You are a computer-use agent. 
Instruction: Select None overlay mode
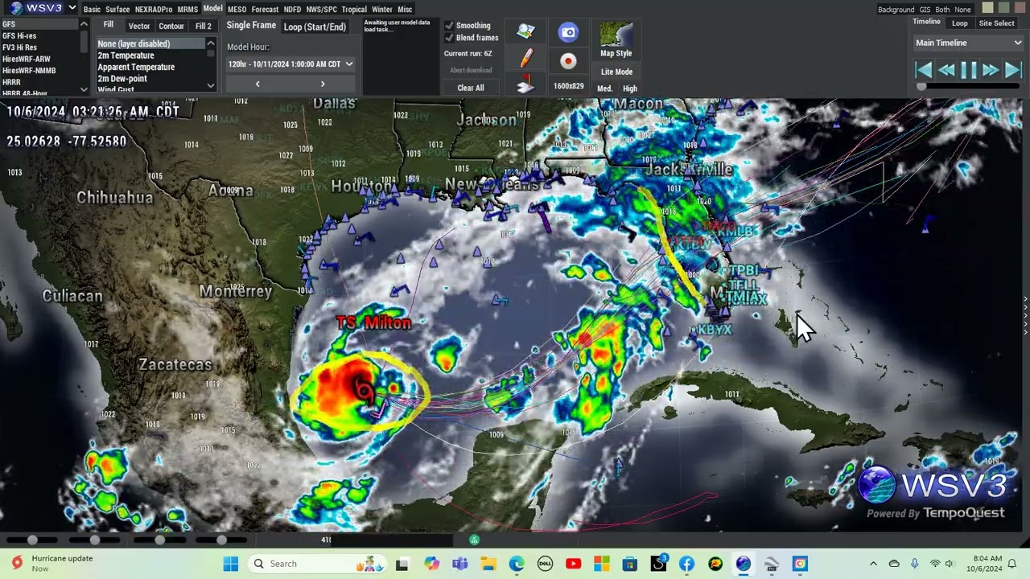click(962, 10)
